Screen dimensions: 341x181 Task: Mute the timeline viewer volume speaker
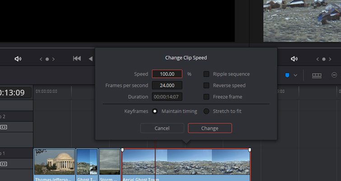click(x=294, y=59)
